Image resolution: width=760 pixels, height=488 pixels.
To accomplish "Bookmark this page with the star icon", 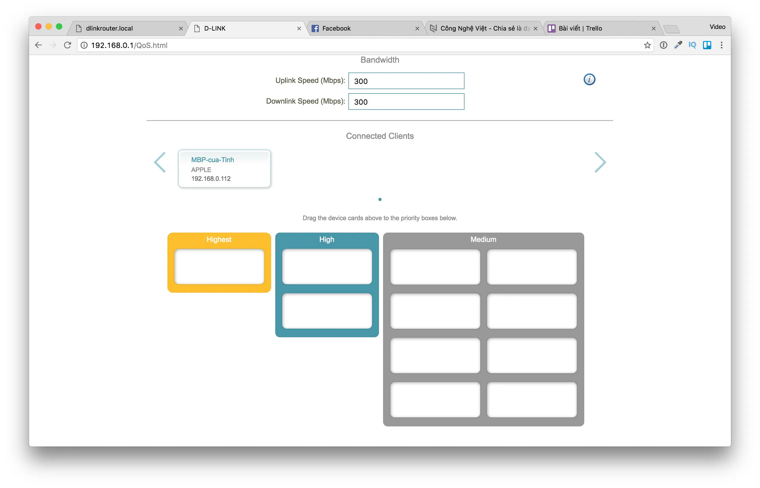I will [647, 45].
